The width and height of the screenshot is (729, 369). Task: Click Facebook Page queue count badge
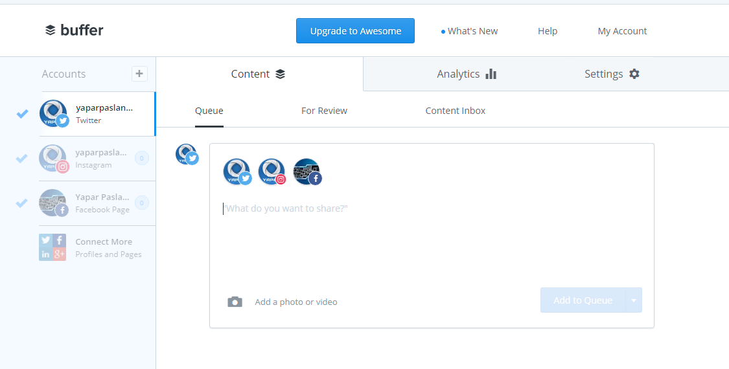point(142,203)
